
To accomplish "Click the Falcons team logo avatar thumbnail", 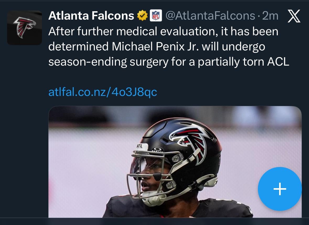I will click(x=24, y=27).
